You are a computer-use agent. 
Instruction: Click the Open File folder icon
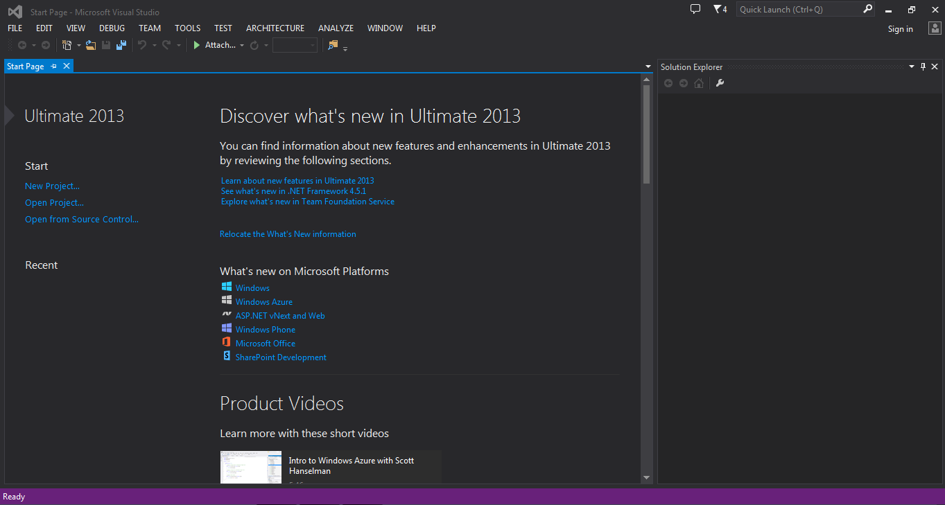91,45
